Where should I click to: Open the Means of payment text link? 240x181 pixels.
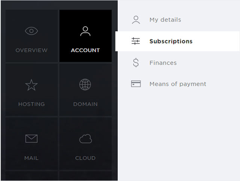pyautogui.click(x=178, y=84)
